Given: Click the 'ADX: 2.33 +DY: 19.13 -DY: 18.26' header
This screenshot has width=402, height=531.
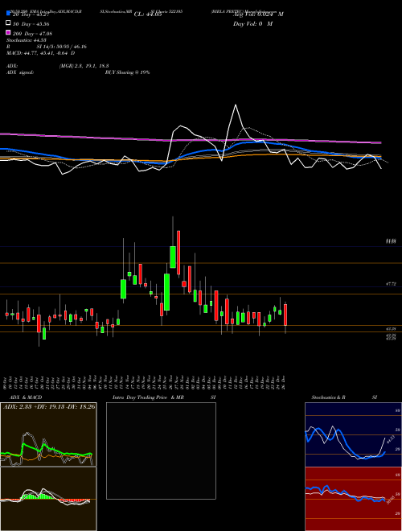Looking at the screenshot, I should 49,407.
